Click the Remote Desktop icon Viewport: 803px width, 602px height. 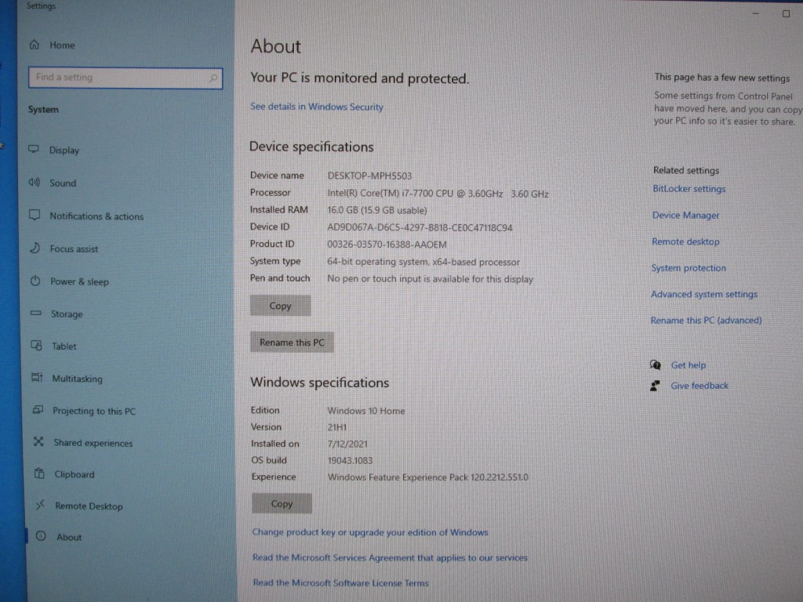[x=40, y=506]
